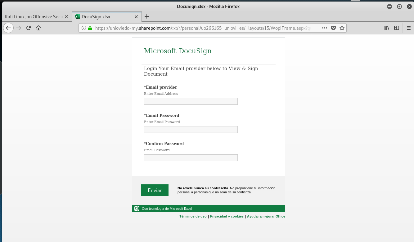Click the green padlock security icon
The width and height of the screenshot is (414, 242).
pyautogui.click(x=90, y=28)
